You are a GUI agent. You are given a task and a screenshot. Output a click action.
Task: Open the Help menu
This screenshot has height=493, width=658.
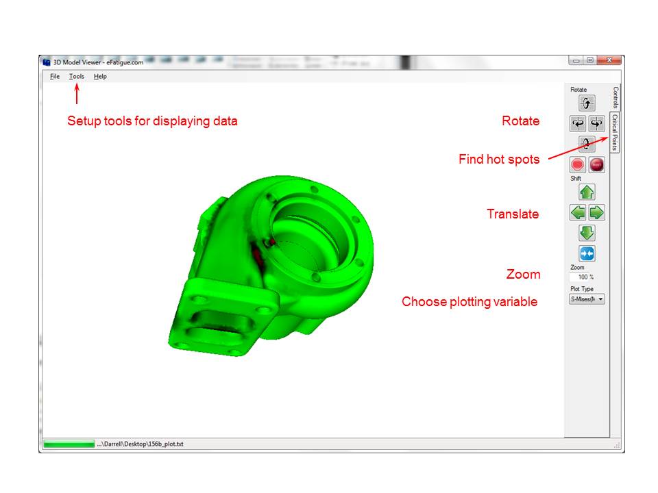pos(100,76)
